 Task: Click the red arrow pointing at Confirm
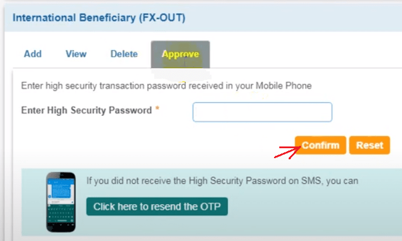(x=287, y=152)
